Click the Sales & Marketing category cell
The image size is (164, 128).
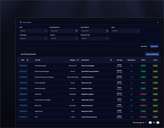point(73,77)
